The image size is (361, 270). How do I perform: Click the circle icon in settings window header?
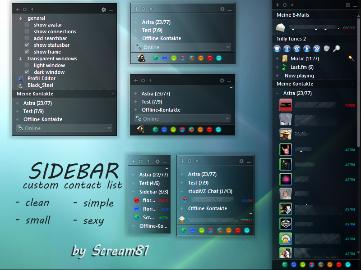pyautogui.click(x=25, y=9)
